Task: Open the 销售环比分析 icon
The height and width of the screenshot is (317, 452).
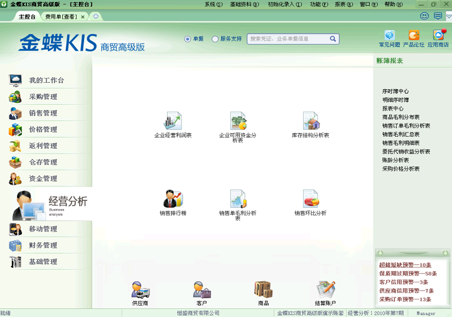Action: tap(310, 199)
